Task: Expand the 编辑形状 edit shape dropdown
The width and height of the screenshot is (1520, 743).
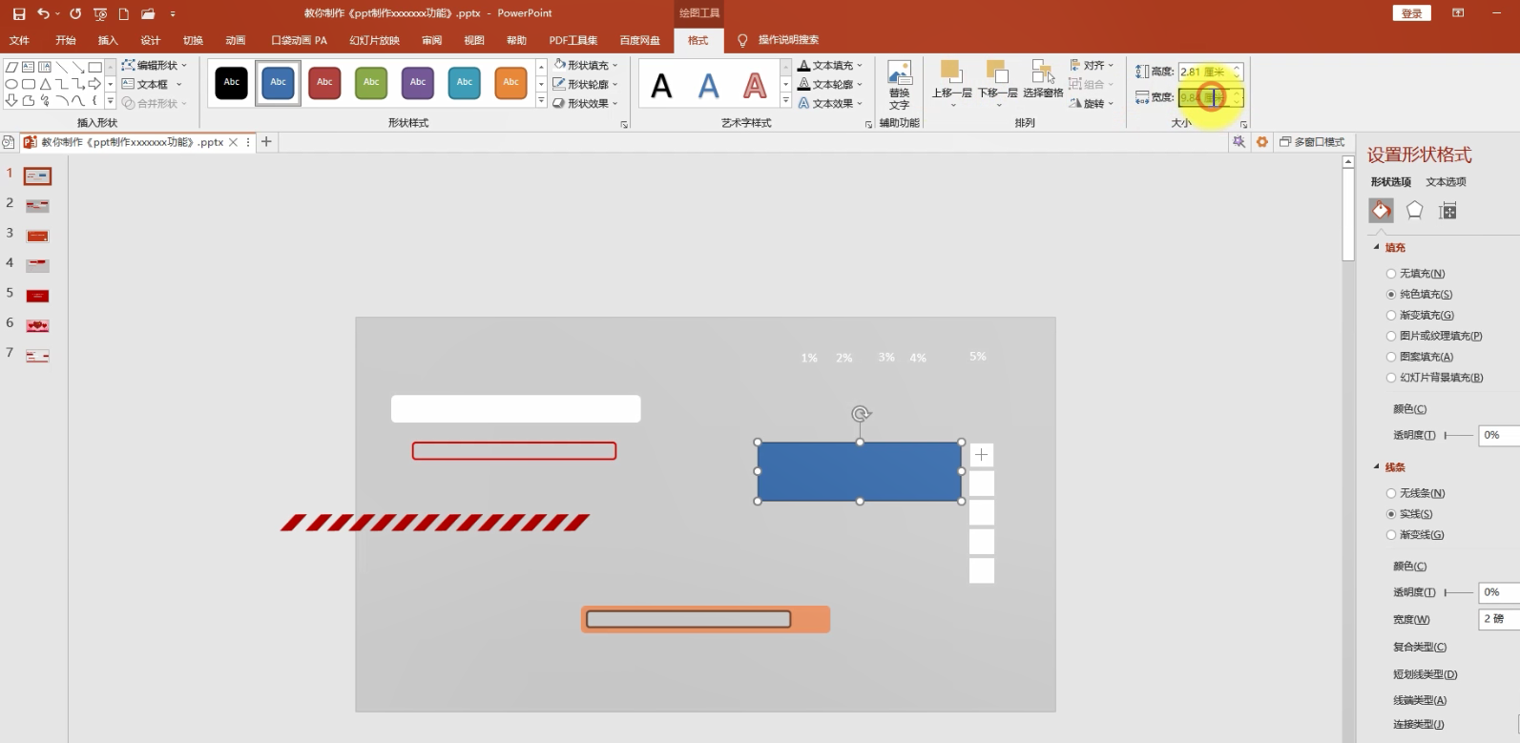Action: tap(155, 65)
